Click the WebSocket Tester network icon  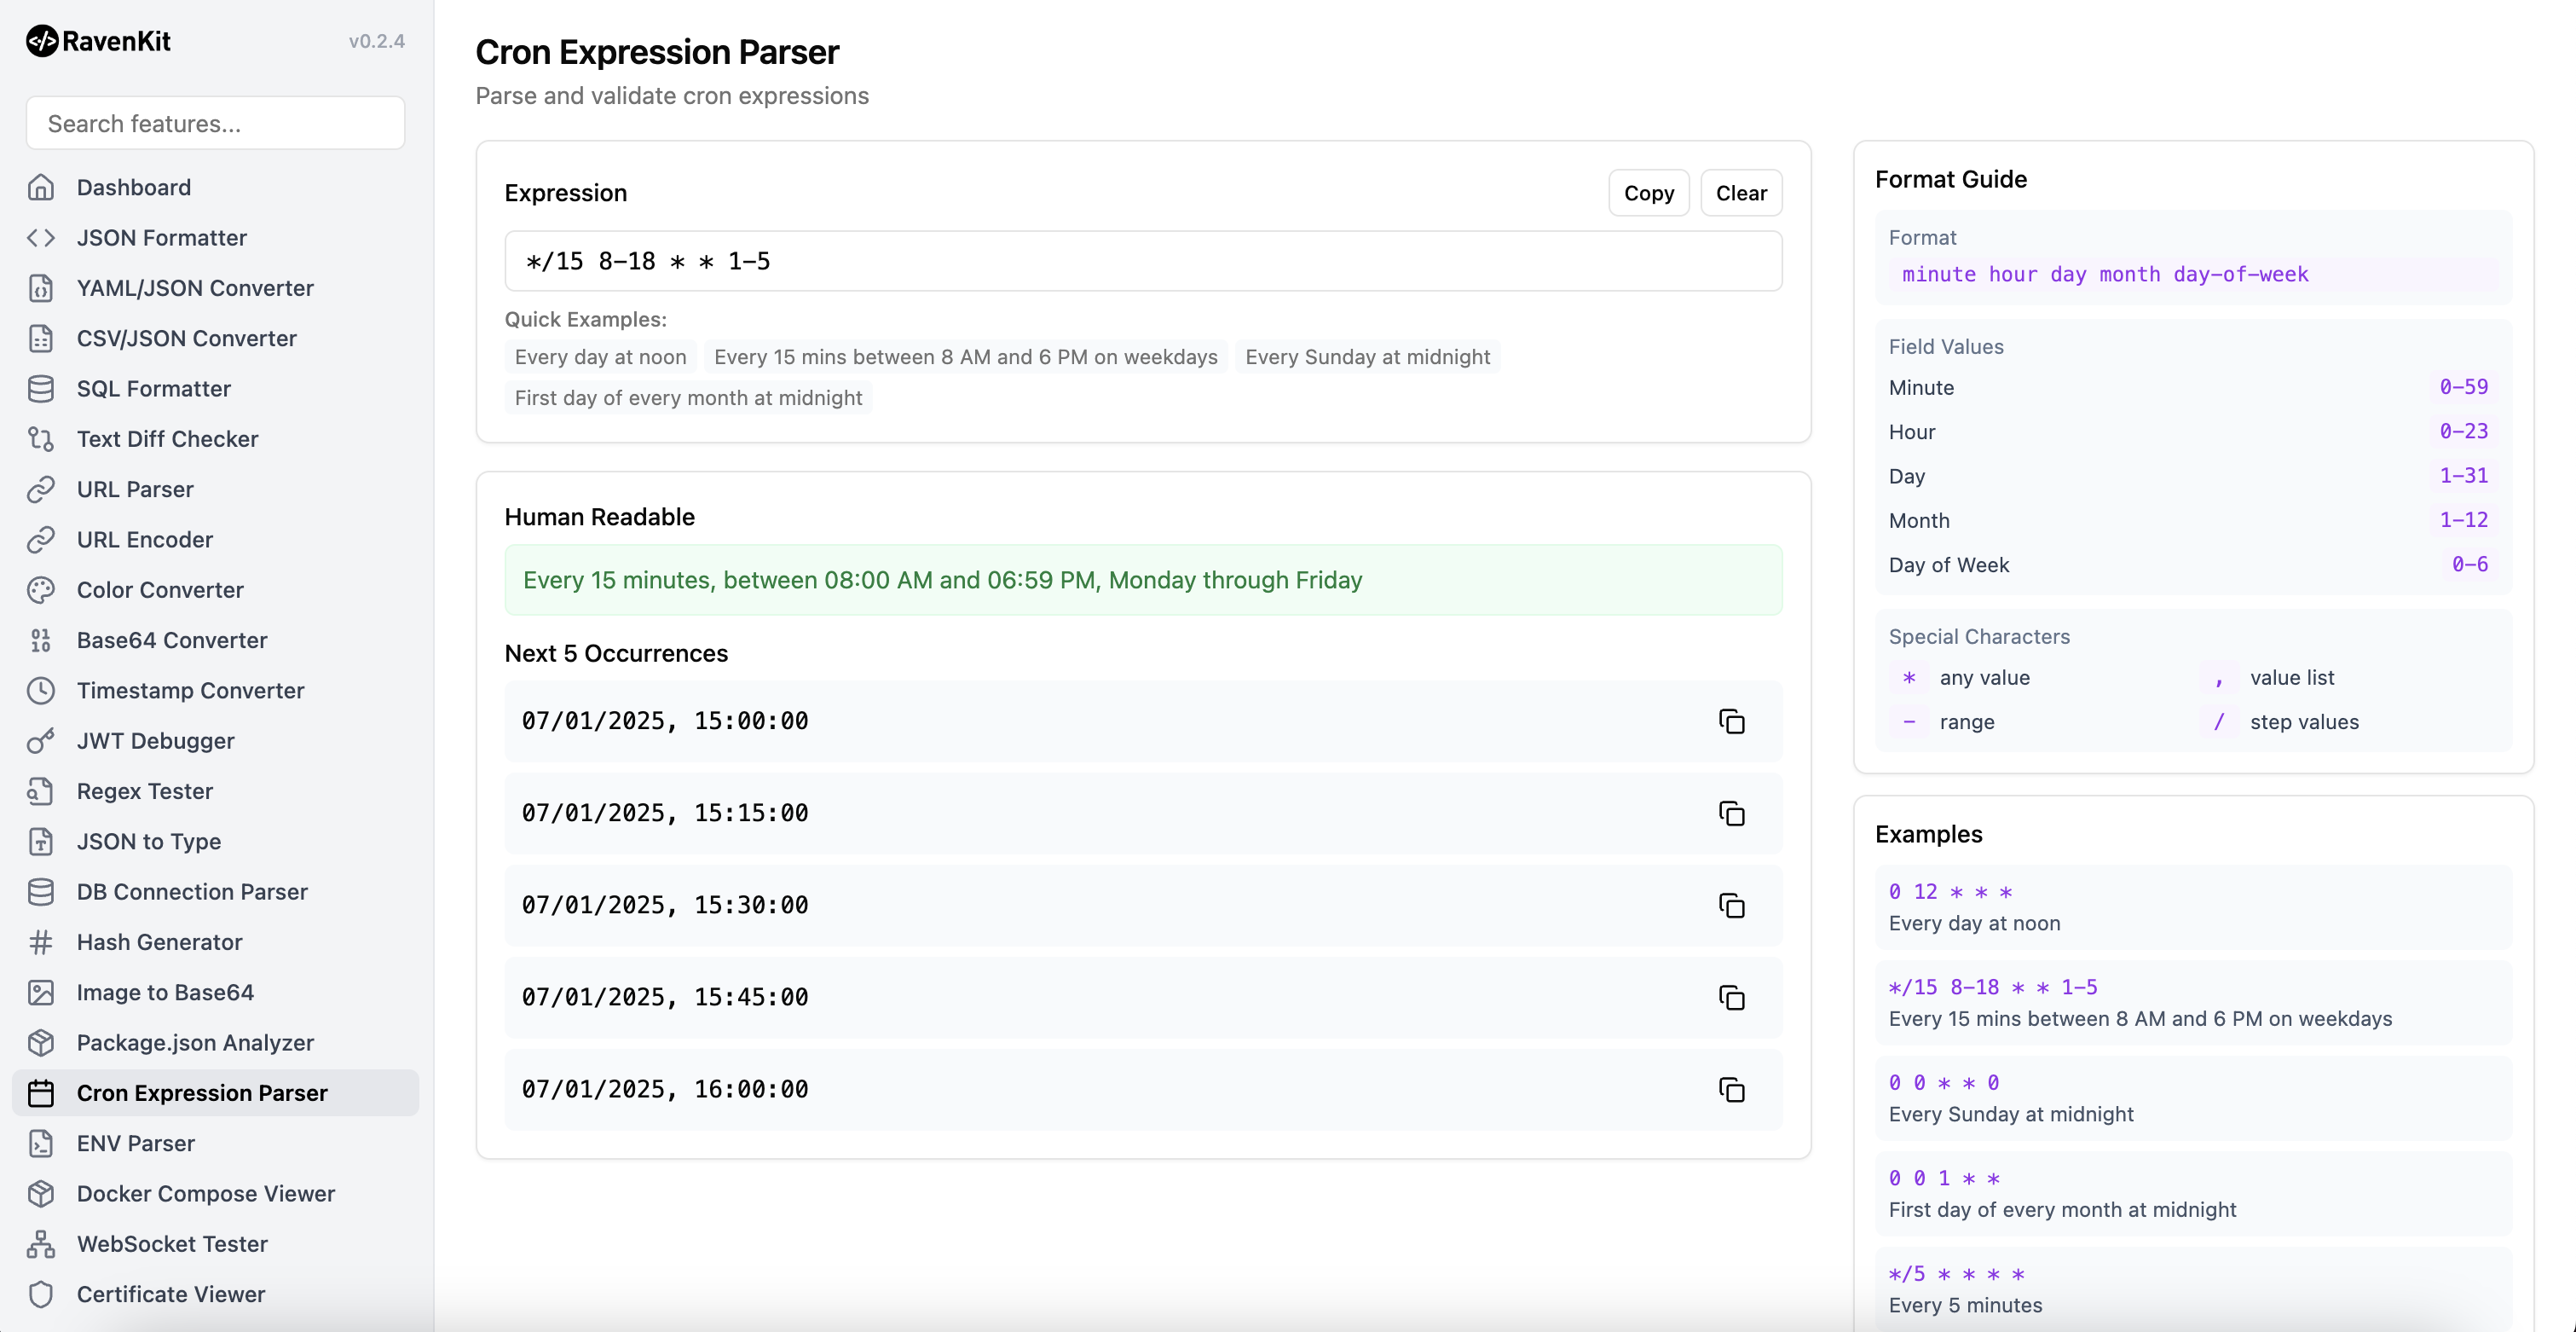tap(41, 1244)
